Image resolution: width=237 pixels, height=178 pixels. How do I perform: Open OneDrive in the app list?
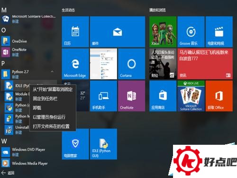(x=28, y=41)
